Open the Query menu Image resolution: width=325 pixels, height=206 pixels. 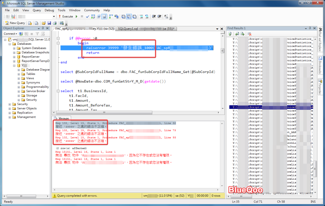coord(37,10)
